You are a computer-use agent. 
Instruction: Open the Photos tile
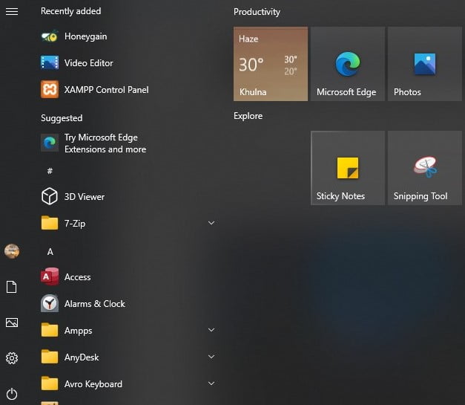pos(425,64)
